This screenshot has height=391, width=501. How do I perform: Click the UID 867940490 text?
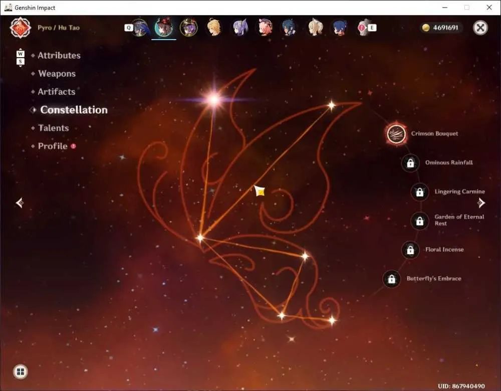tap(461, 386)
